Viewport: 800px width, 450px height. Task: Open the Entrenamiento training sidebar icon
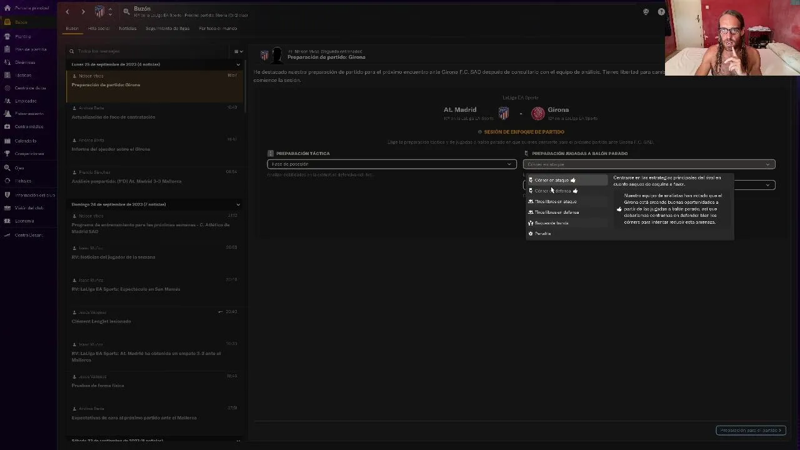7,114
